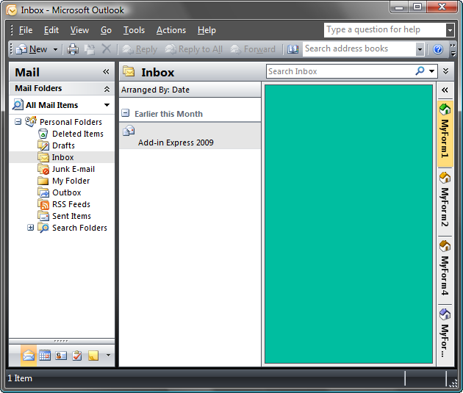Open the Address Book icon
The image size is (463, 393).
point(293,49)
